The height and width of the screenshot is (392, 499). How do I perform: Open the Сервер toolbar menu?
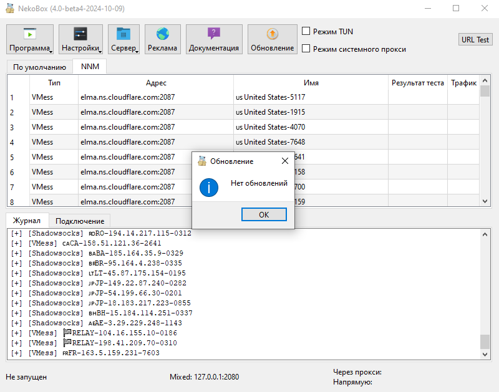[x=124, y=39]
